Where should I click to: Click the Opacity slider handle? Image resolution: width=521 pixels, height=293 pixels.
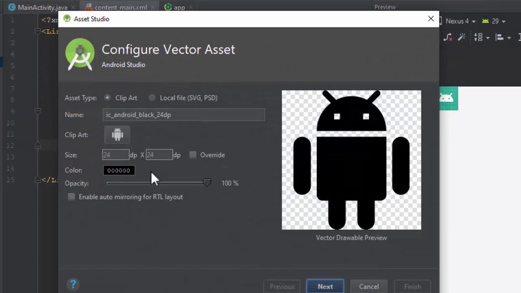point(207,183)
